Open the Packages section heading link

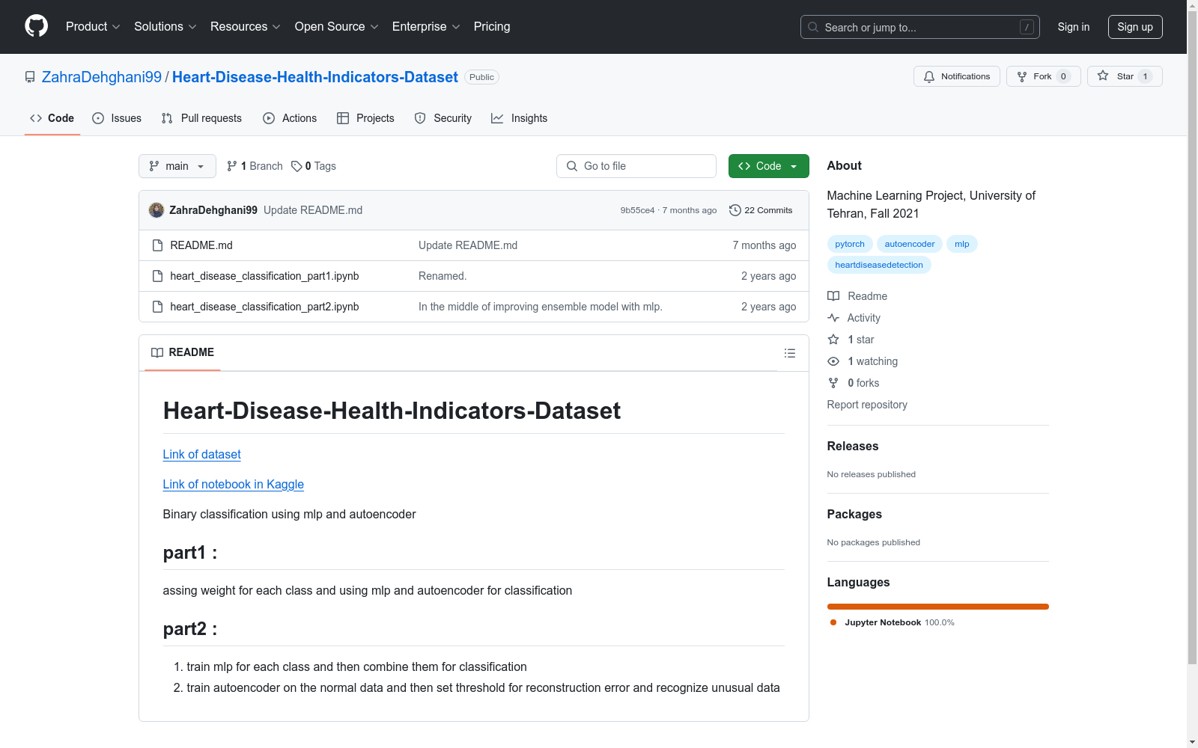854,514
